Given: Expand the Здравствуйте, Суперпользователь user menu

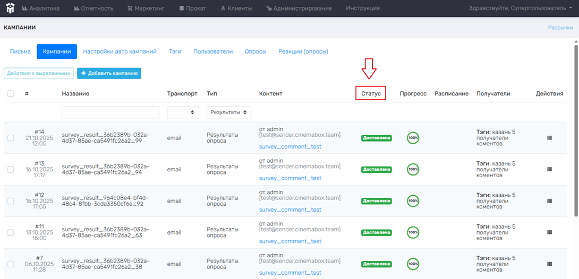Looking at the screenshot, I should coord(520,8).
